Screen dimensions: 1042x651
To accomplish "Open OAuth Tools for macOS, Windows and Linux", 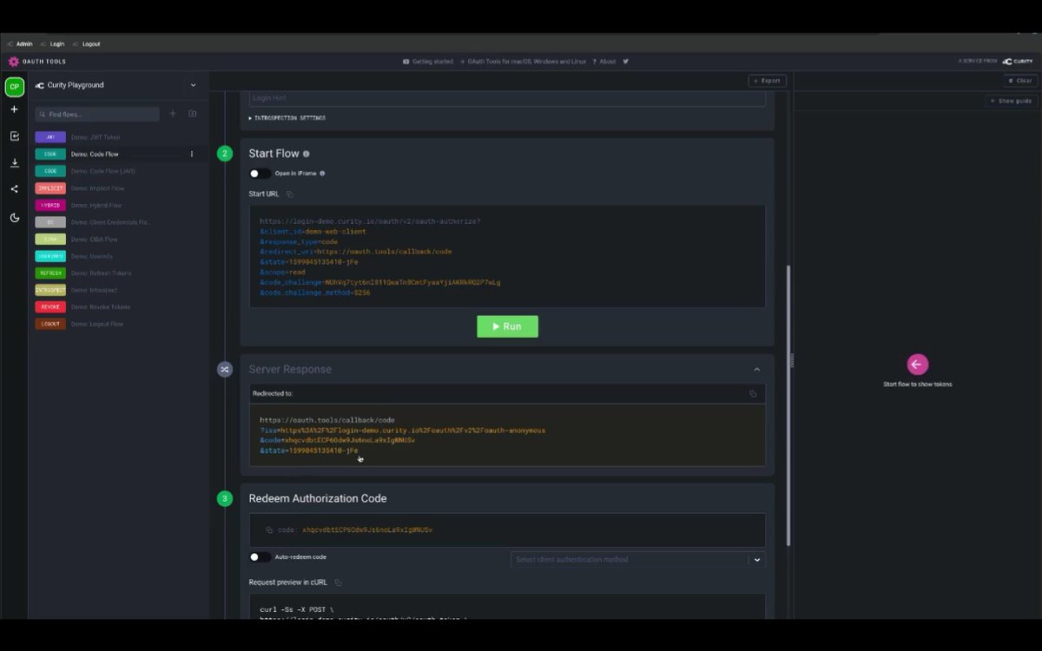I will click(x=523, y=62).
